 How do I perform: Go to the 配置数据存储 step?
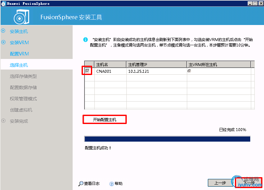click(x=23, y=87)
